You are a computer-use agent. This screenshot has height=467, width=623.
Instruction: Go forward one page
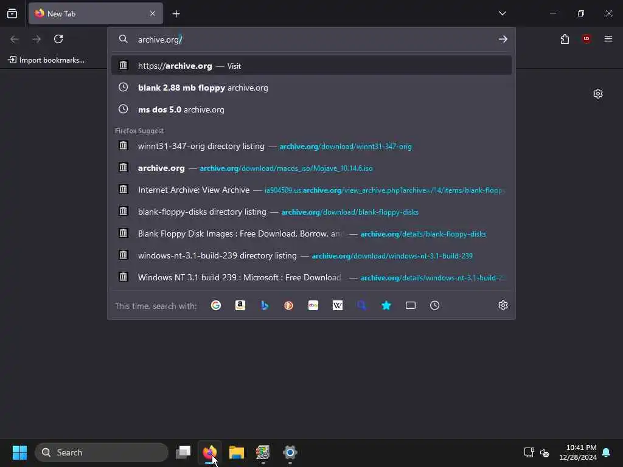click(x=37, y=39)
